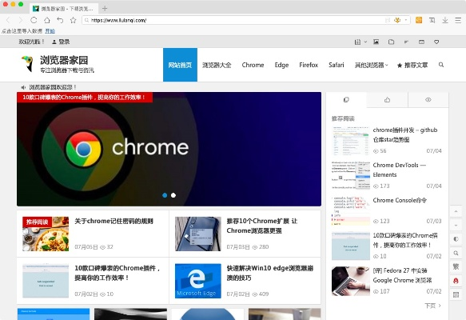This screenshot has width=466, height=320.
Task: Click the 登录 login link
Action: tap(61, 42)
